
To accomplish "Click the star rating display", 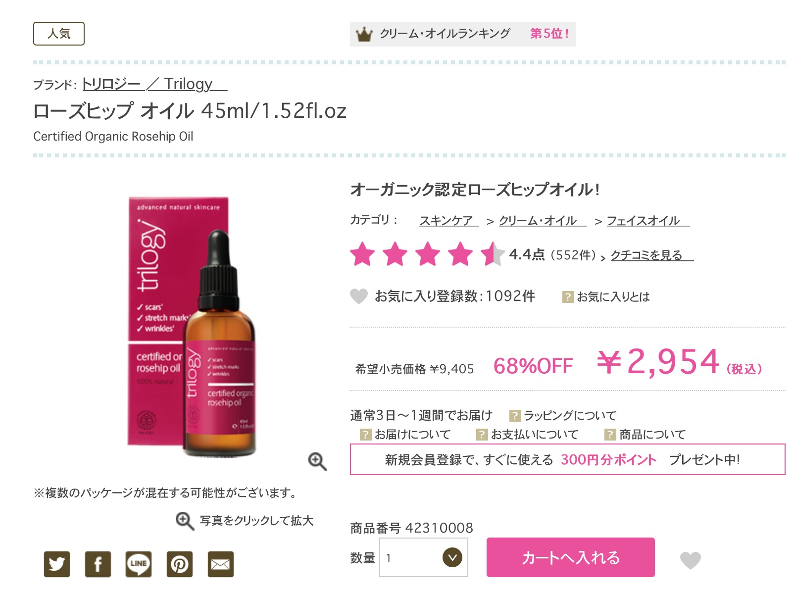I will pyautogui.click(x=427, y=254).
